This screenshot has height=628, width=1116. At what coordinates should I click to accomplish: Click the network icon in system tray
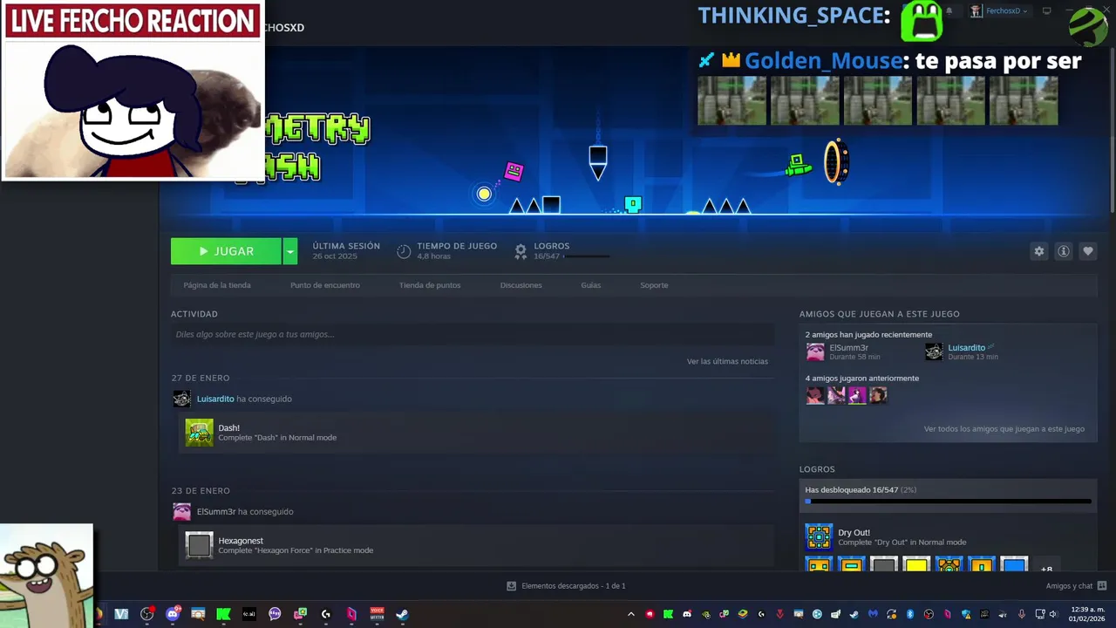(x=1040, y=614)
